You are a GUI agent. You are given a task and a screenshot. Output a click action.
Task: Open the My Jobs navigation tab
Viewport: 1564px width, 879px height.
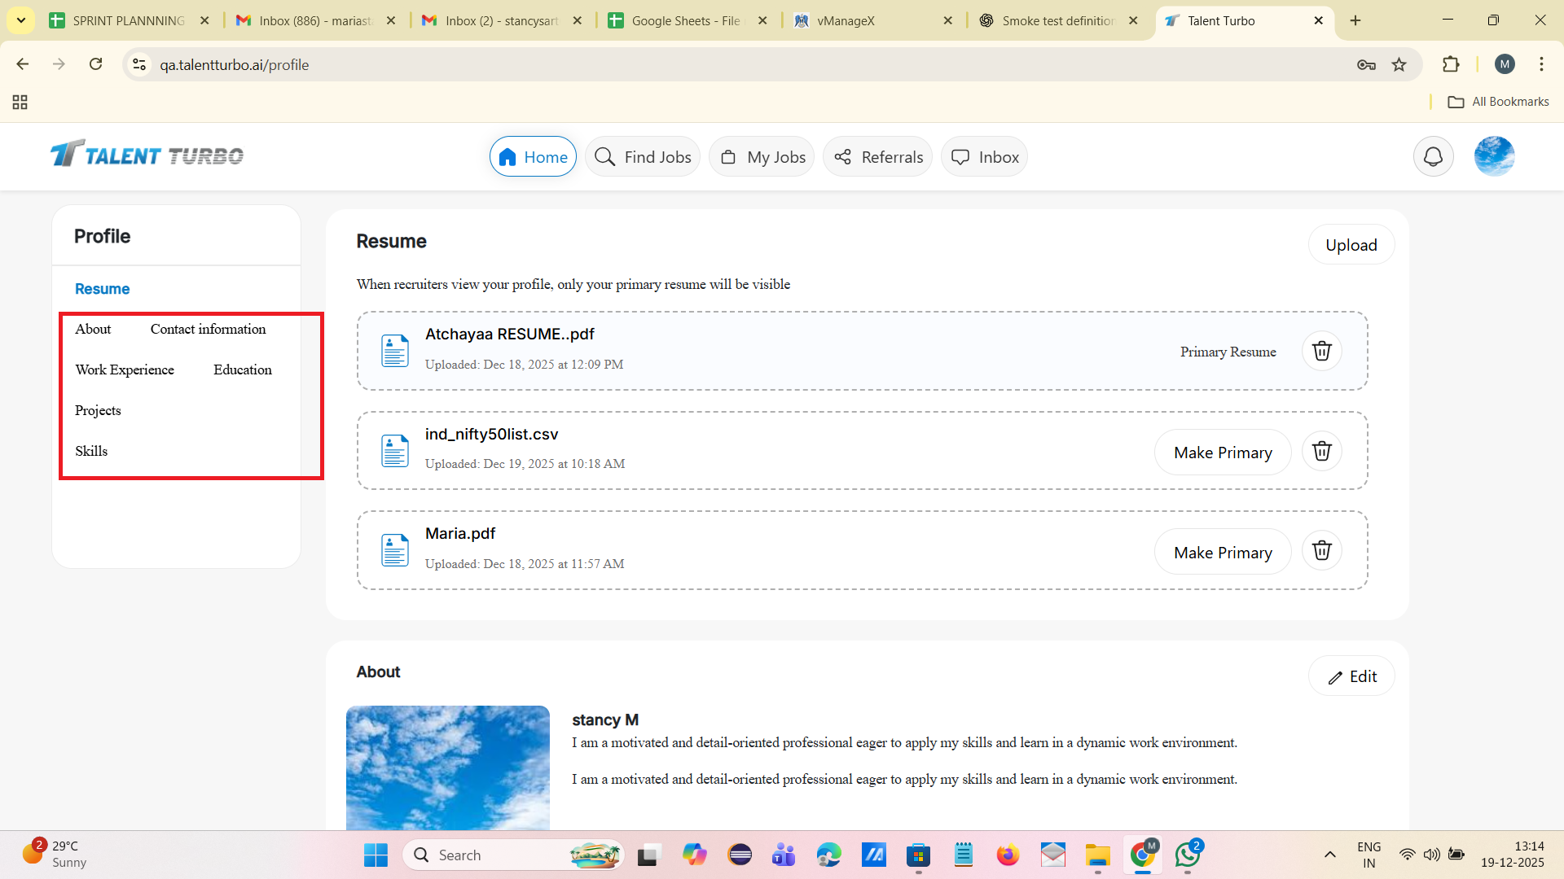click(x=762, y=156)
